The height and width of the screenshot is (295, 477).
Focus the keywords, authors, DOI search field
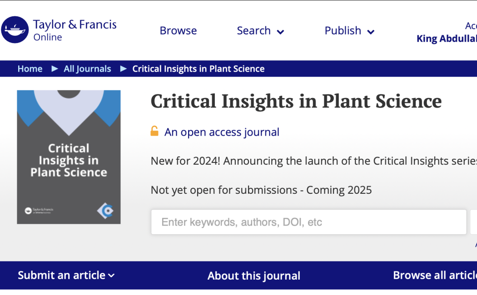(308, 222)
